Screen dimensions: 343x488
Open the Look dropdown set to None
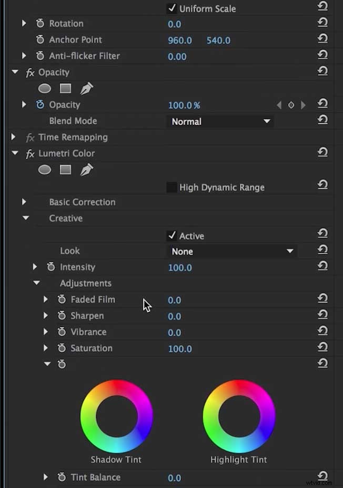pyautogui.click(x=231, y=251)
